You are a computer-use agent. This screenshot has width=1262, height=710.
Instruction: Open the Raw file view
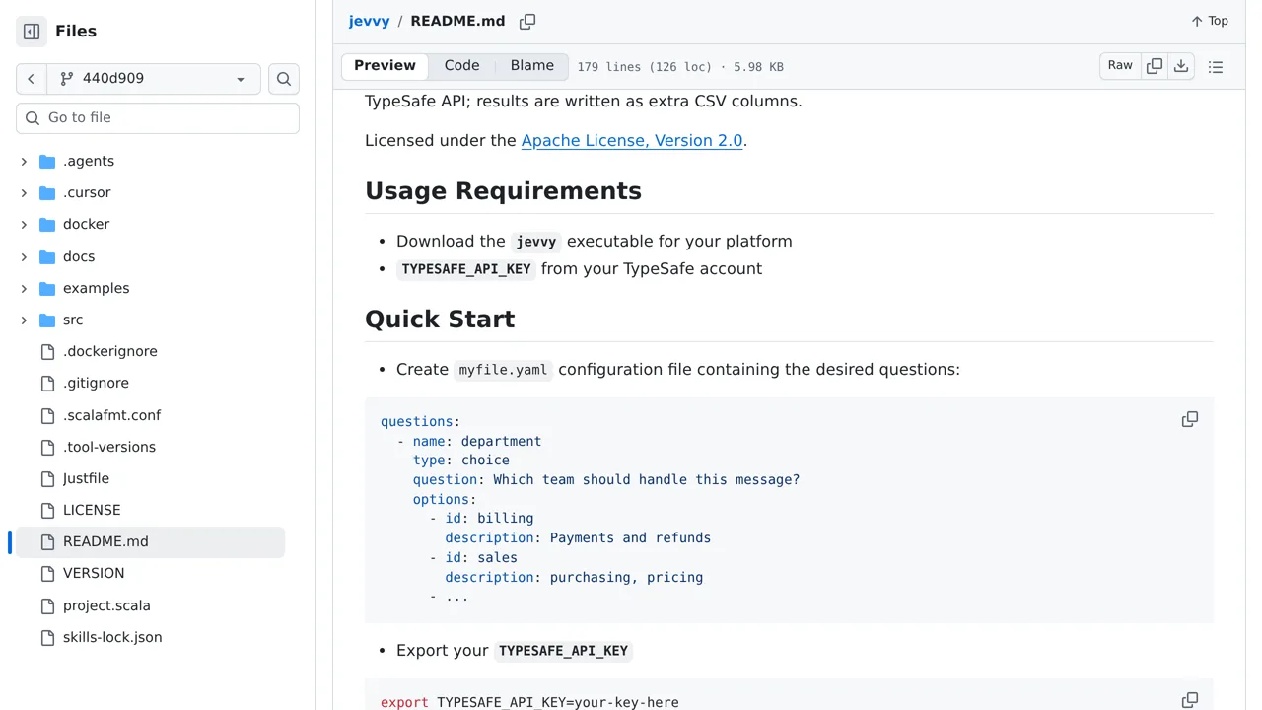(x=1120, y=66)
